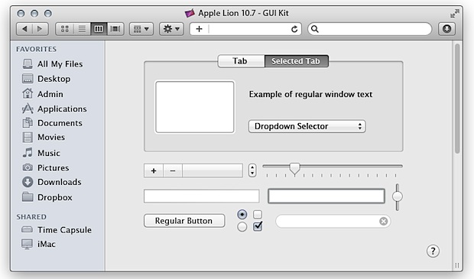
Task: Open Downloads in sidebar
Action: [52, 182]
